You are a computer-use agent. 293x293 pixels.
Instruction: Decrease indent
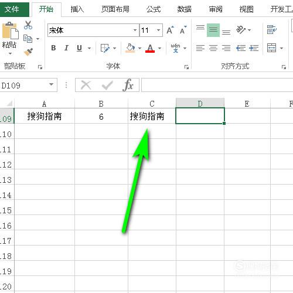[241, 48]
